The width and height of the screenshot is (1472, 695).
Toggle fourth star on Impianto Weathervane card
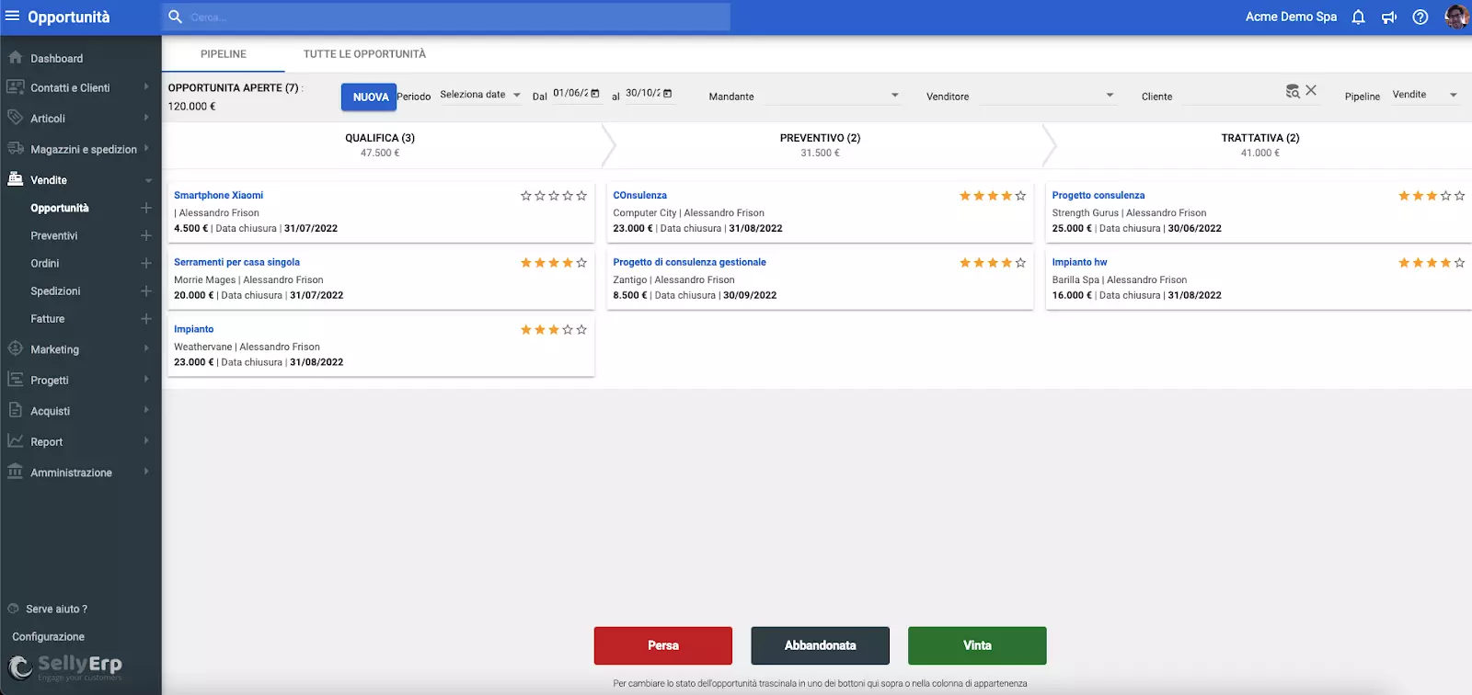pyautogui.click(x=568, y=330)
